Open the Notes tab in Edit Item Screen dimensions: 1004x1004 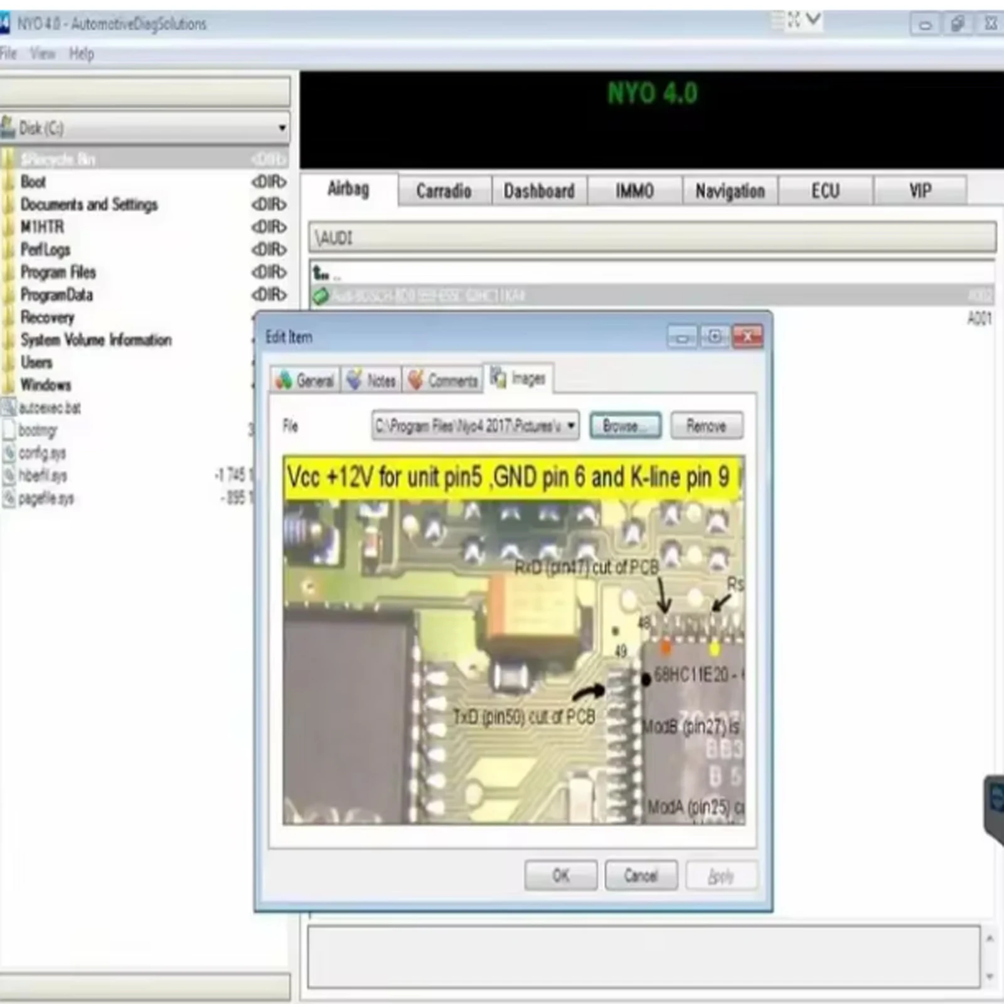[x=372, y=380]
